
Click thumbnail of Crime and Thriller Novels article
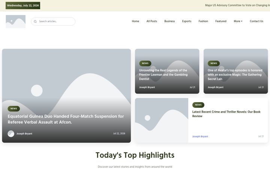162,121
